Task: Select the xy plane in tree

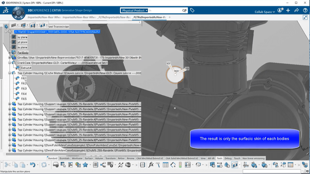Action: pyautogui.click(x=22, y=37)
